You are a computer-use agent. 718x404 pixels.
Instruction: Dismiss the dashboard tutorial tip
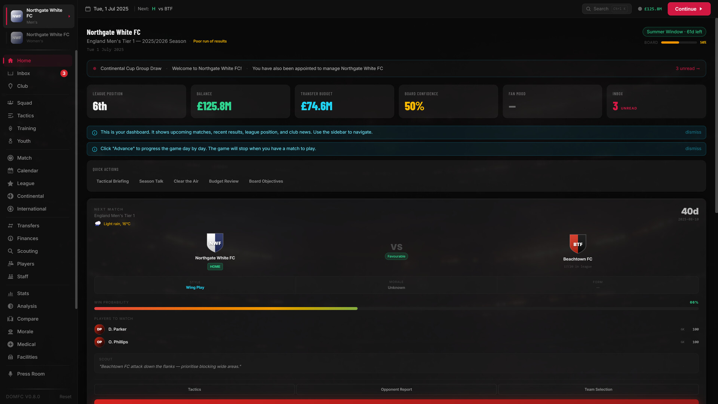pyautogui.click(x=693, y=132)
